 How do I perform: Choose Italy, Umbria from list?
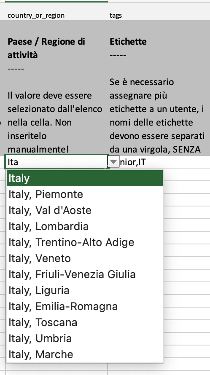tap(85, 338)
